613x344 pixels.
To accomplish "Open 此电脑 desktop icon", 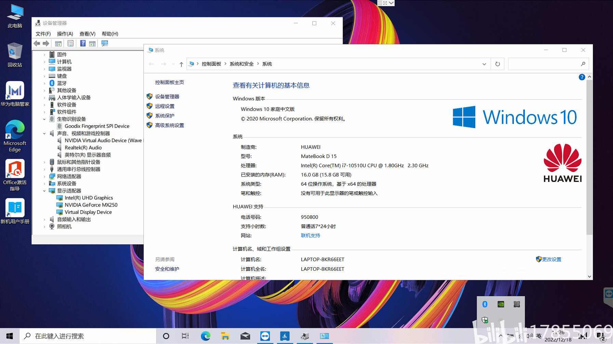I will coord(15,16).
